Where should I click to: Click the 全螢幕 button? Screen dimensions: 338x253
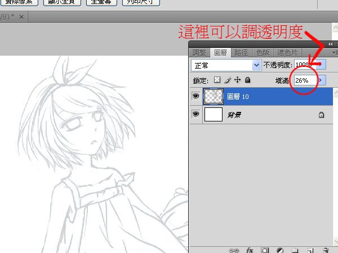point(101,2)
